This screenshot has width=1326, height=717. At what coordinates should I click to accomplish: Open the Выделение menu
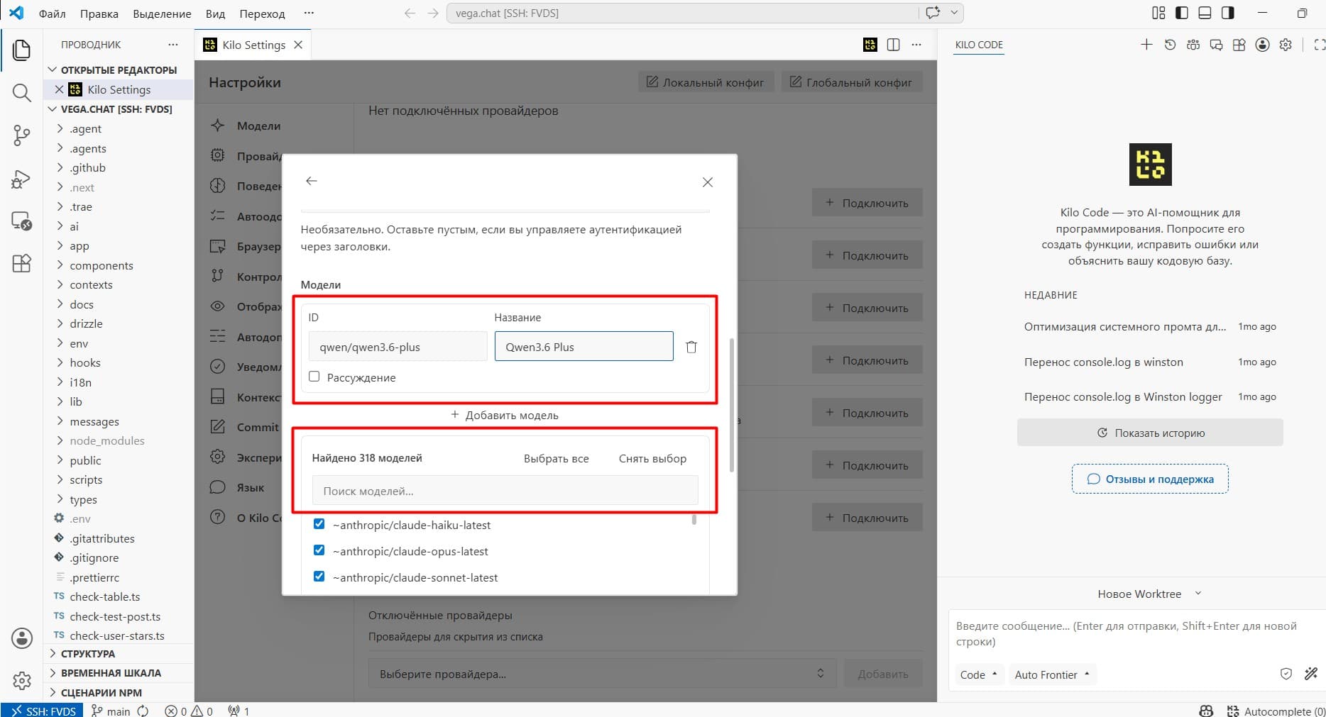163,13
